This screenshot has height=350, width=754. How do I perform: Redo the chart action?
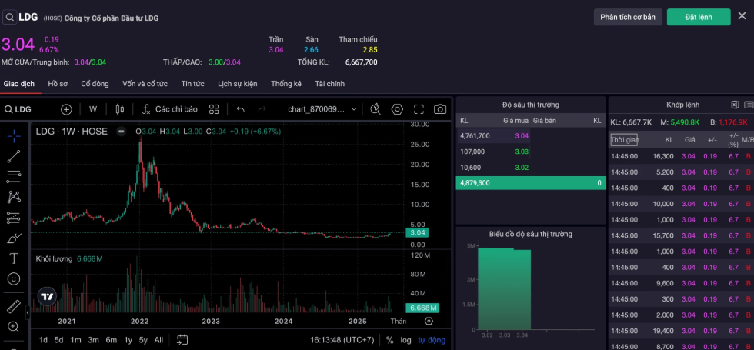(262, 109)
